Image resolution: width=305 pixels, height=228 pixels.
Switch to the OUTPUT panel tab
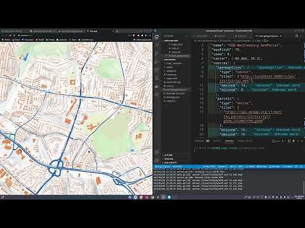tap(217, 141)
